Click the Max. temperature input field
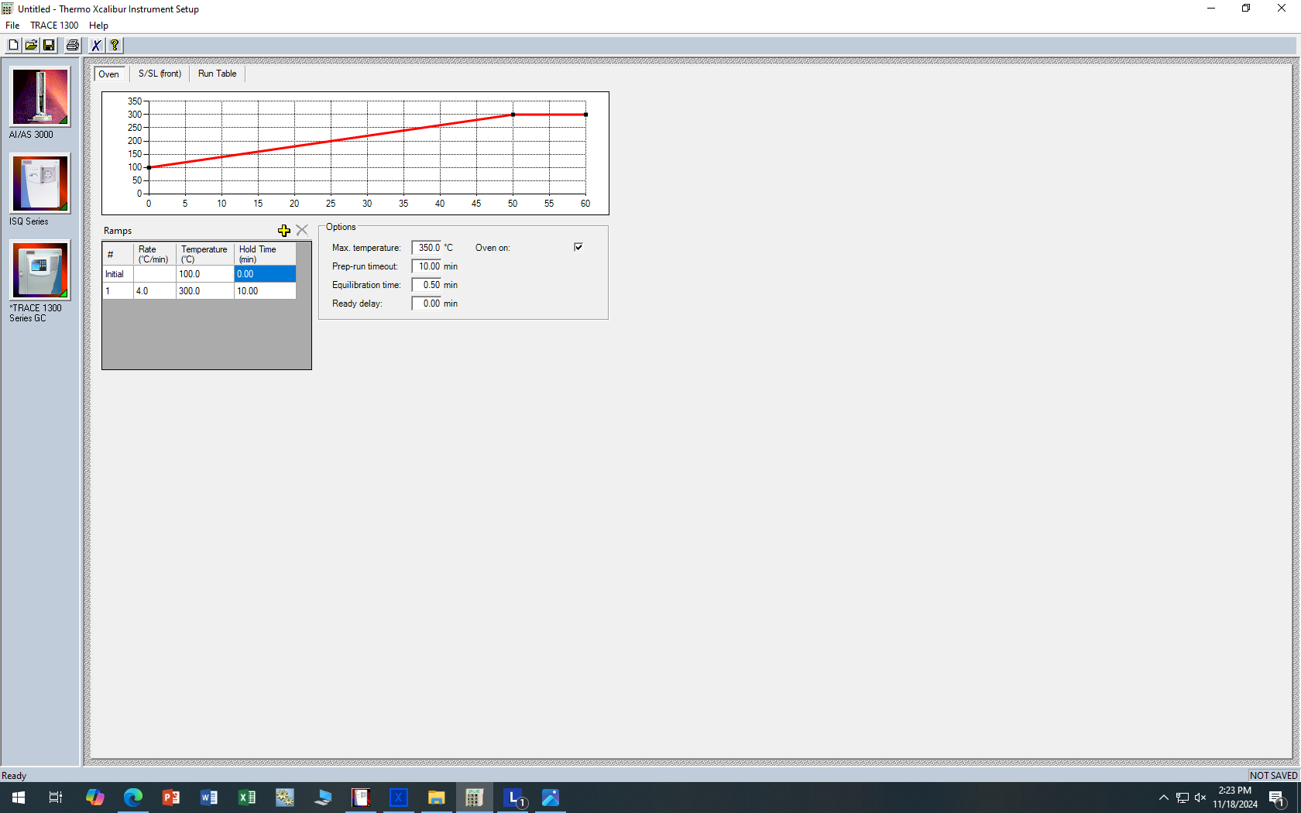This screenshot has width=1301, height=813. [427, 248]
